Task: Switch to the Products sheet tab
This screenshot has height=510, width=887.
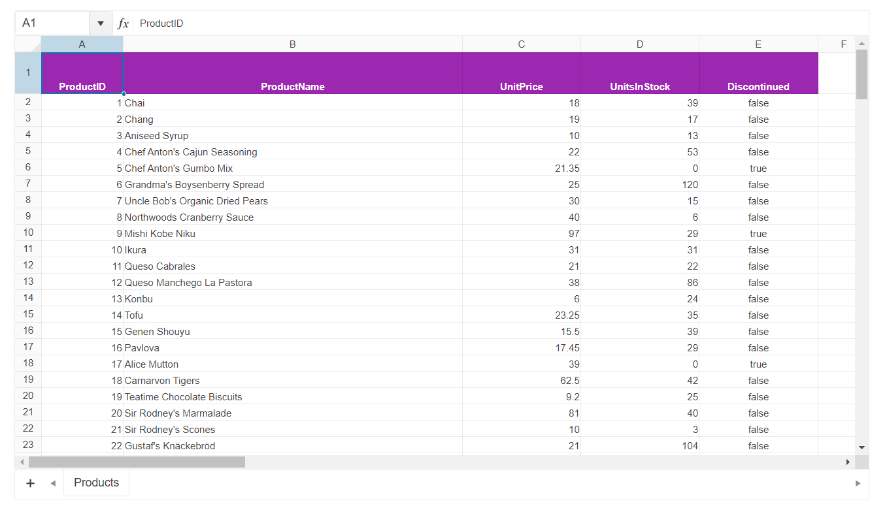Action: click(x=95, y=483)
